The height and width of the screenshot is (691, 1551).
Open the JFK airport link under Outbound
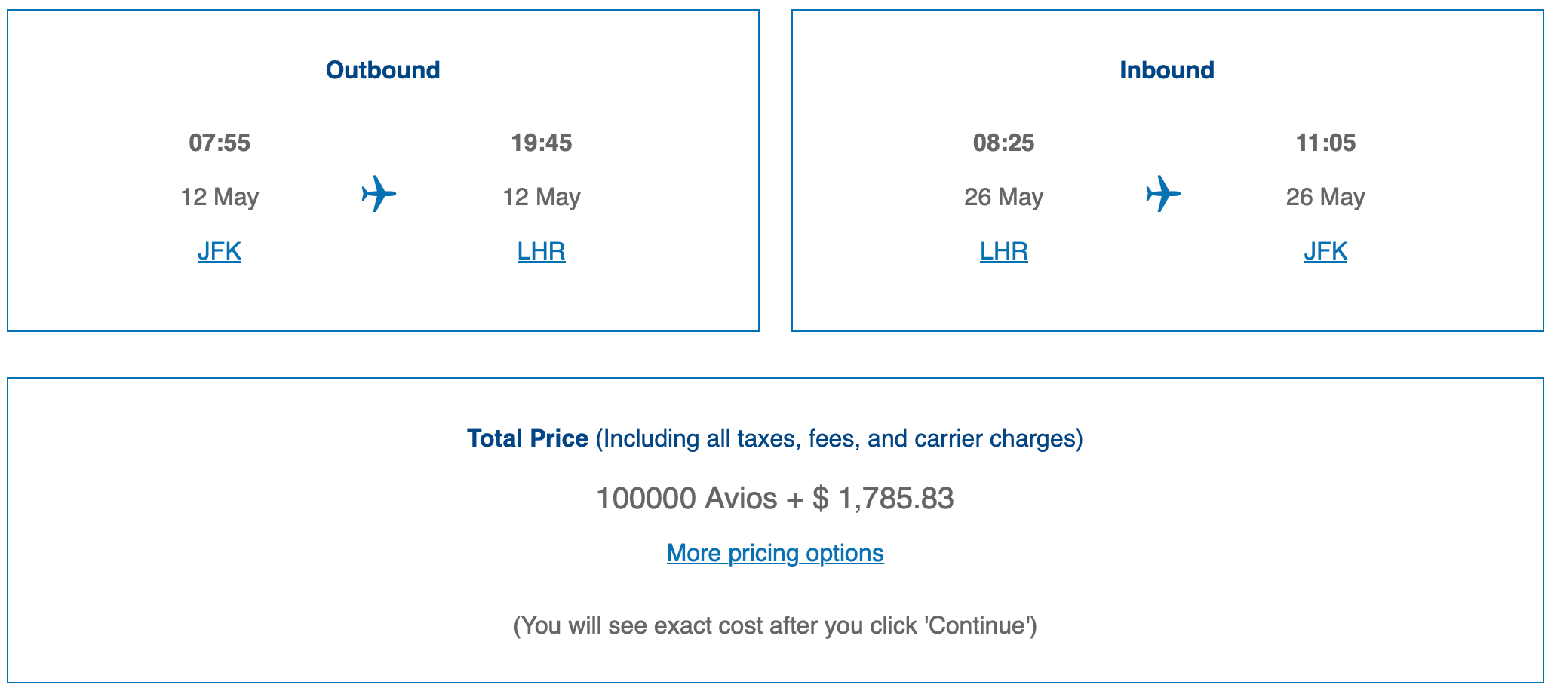[219, 250]
